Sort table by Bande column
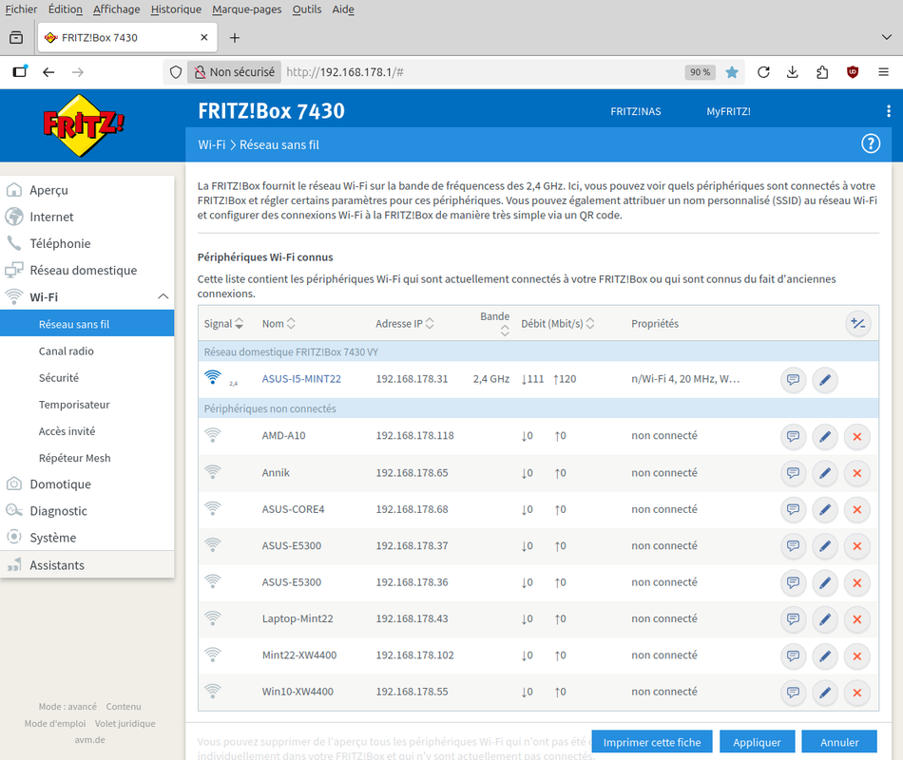The width and height of the screenshot is (903, 760). (x=495, y=323)
